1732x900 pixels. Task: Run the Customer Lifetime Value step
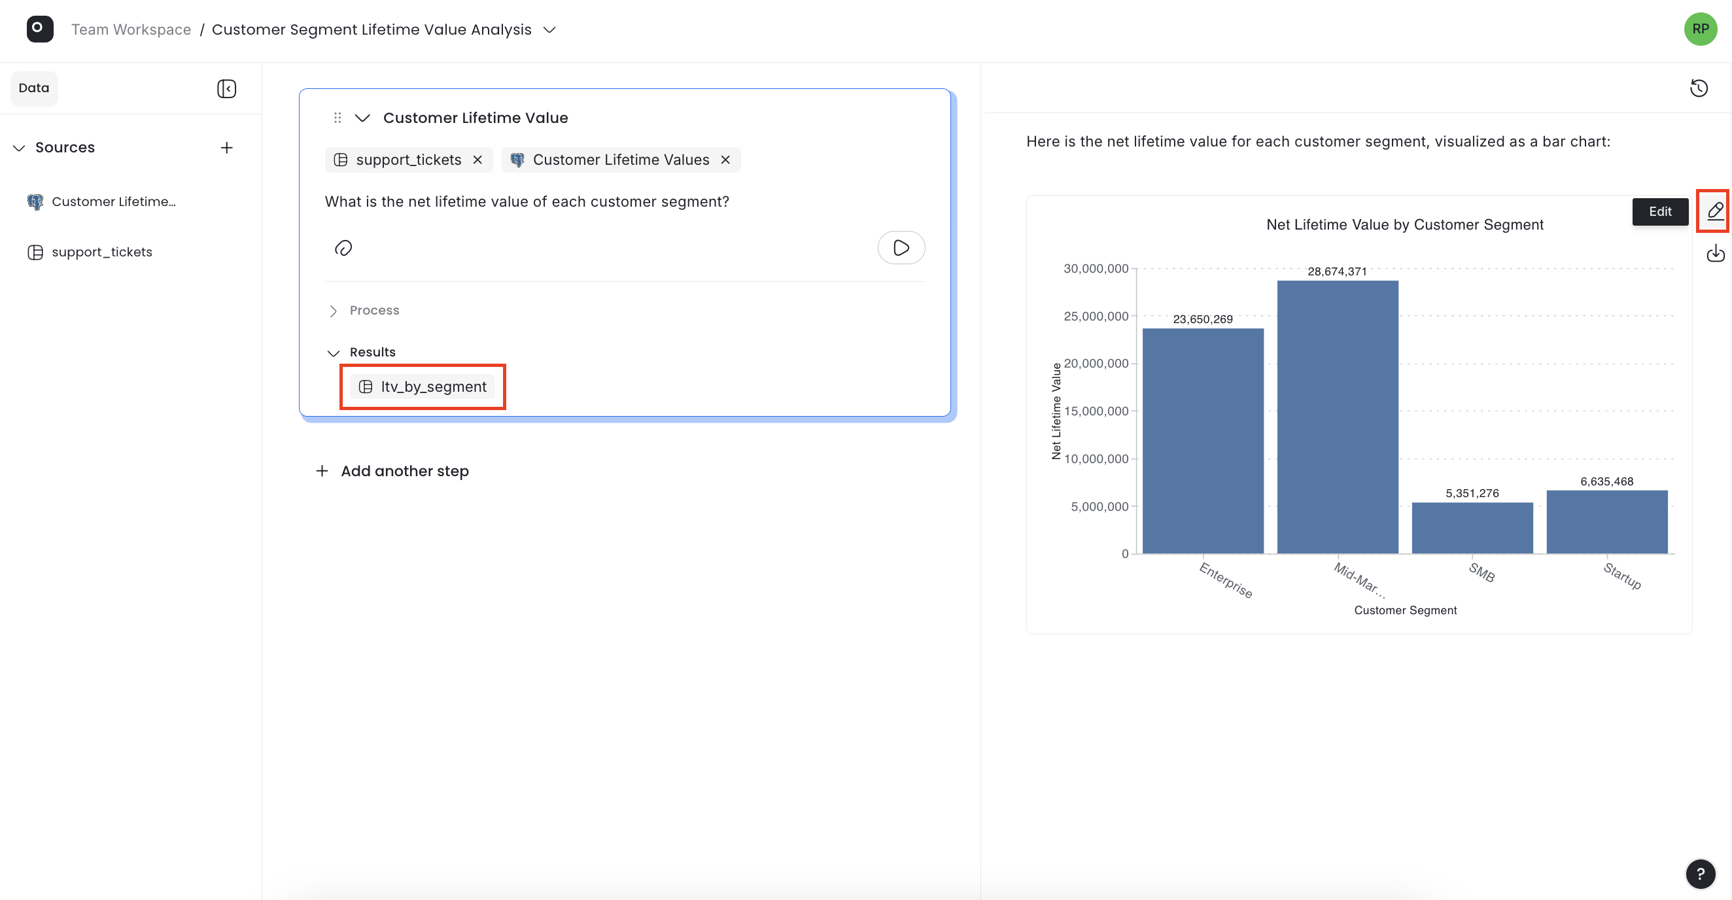point(901,248)
